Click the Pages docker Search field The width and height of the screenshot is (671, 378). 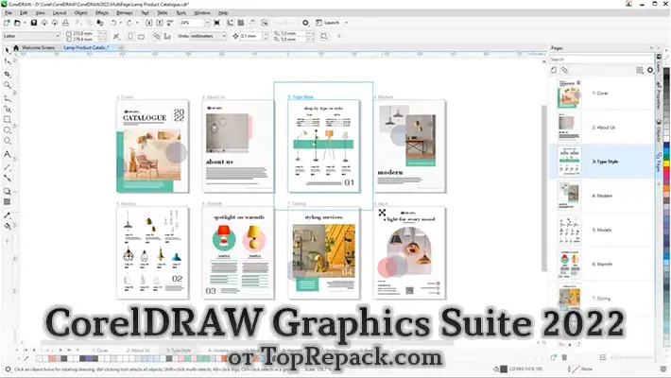[x=601, y=60]
